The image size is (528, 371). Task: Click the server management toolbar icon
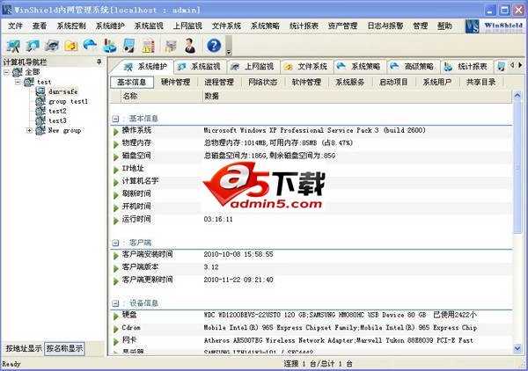[171, 46]
